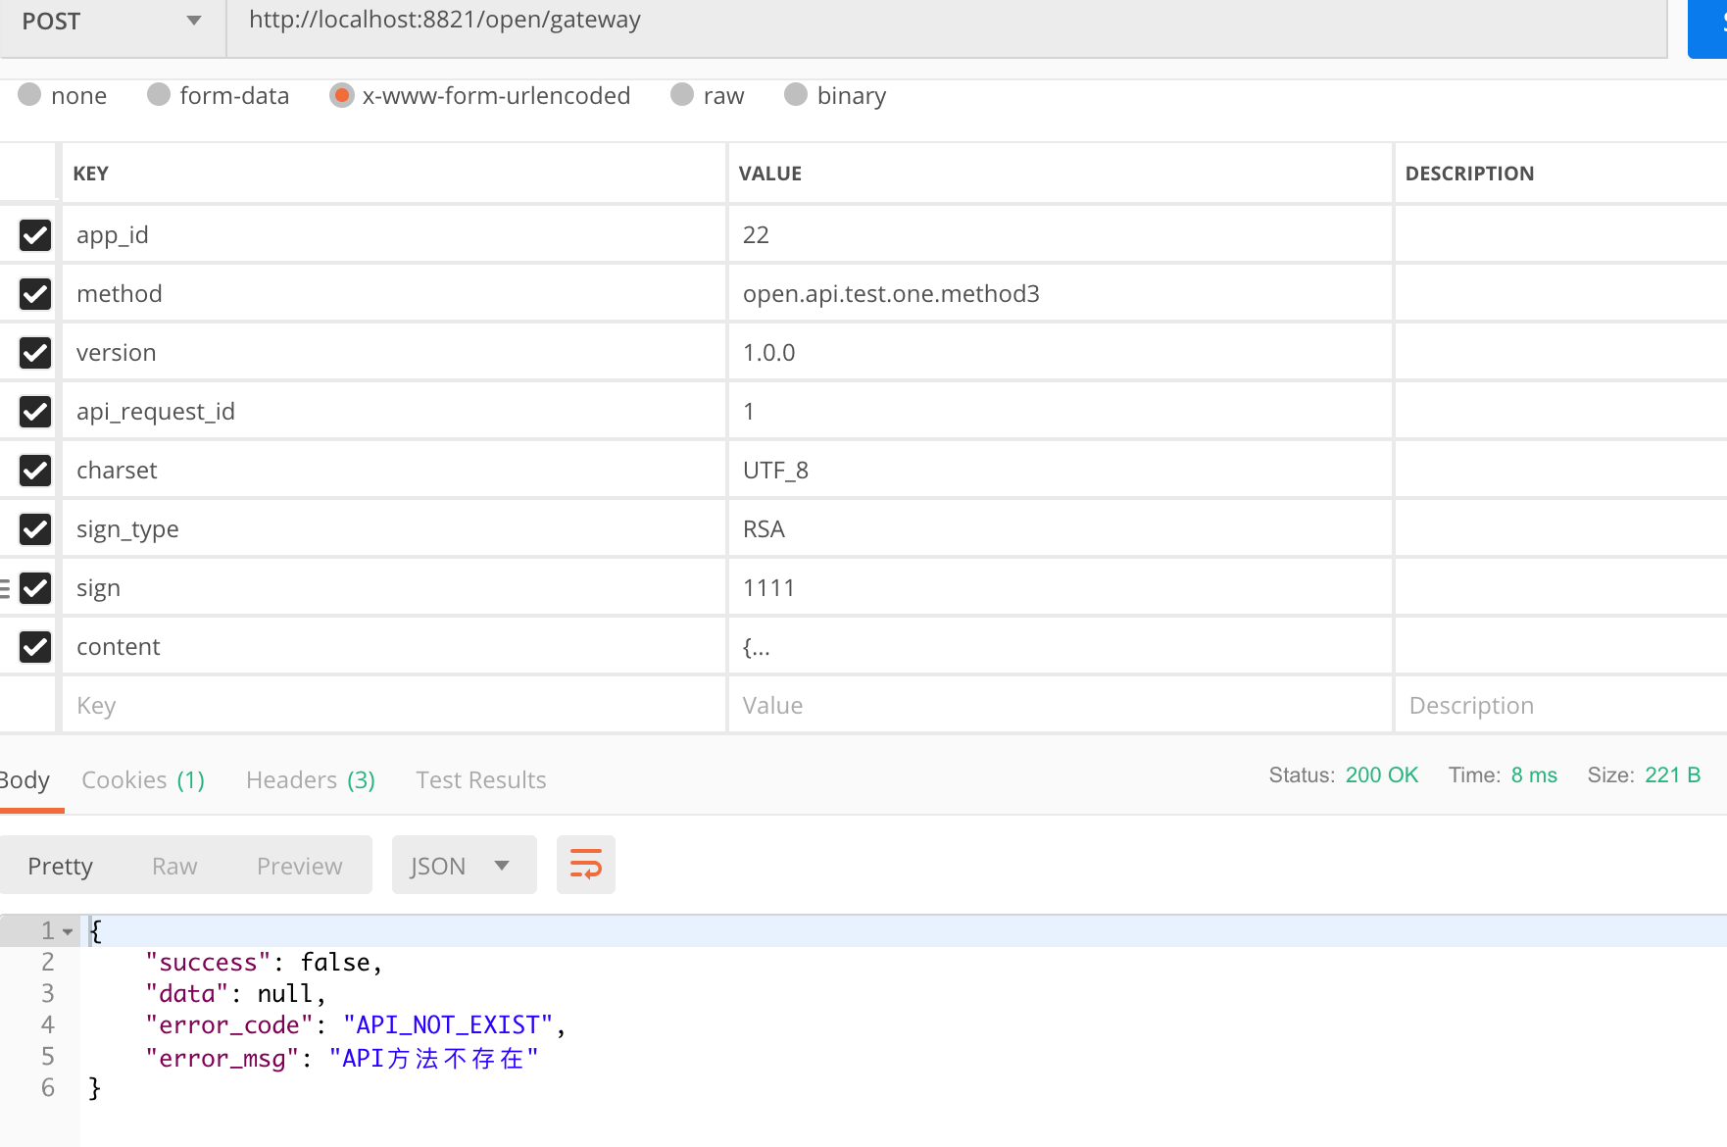Open the Test Results tab

point(481,779)
